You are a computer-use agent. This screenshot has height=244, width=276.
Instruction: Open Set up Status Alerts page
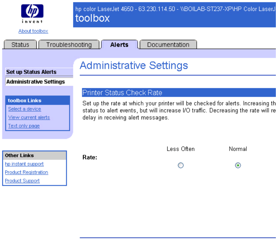tap(39, 72)
